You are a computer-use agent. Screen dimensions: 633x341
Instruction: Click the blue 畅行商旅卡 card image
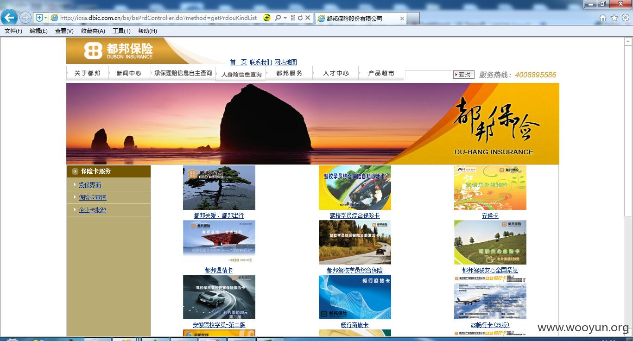(355, 297)
